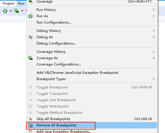Click the Skip All Breakpoints icon
Viewport: 165px width, 133px height.
click(30, 119)
